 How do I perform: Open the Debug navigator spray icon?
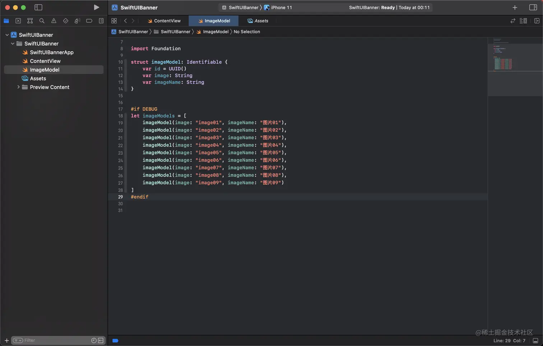(77, 21)
